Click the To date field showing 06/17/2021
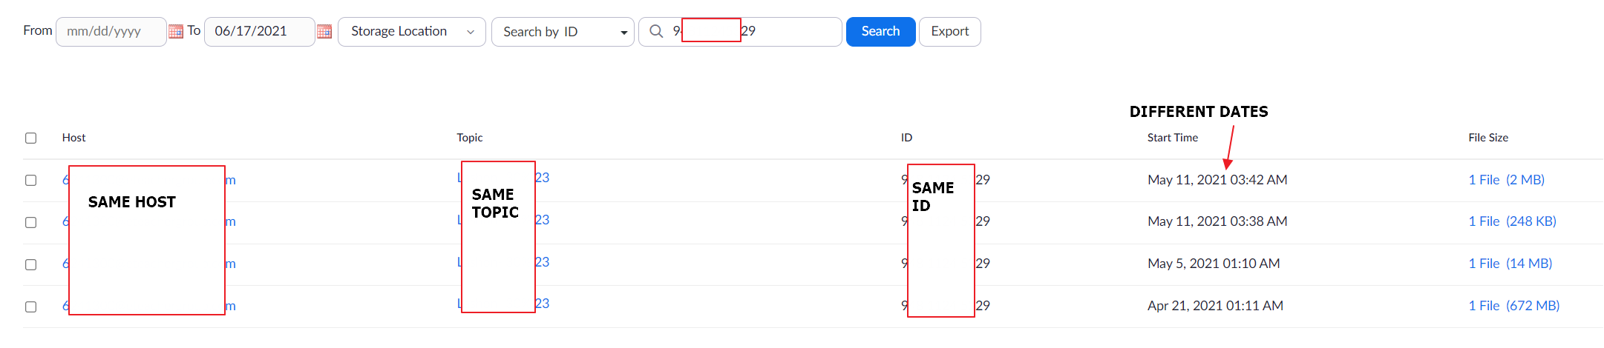The height and width of the screenshot is (348, 1604). 259,32
